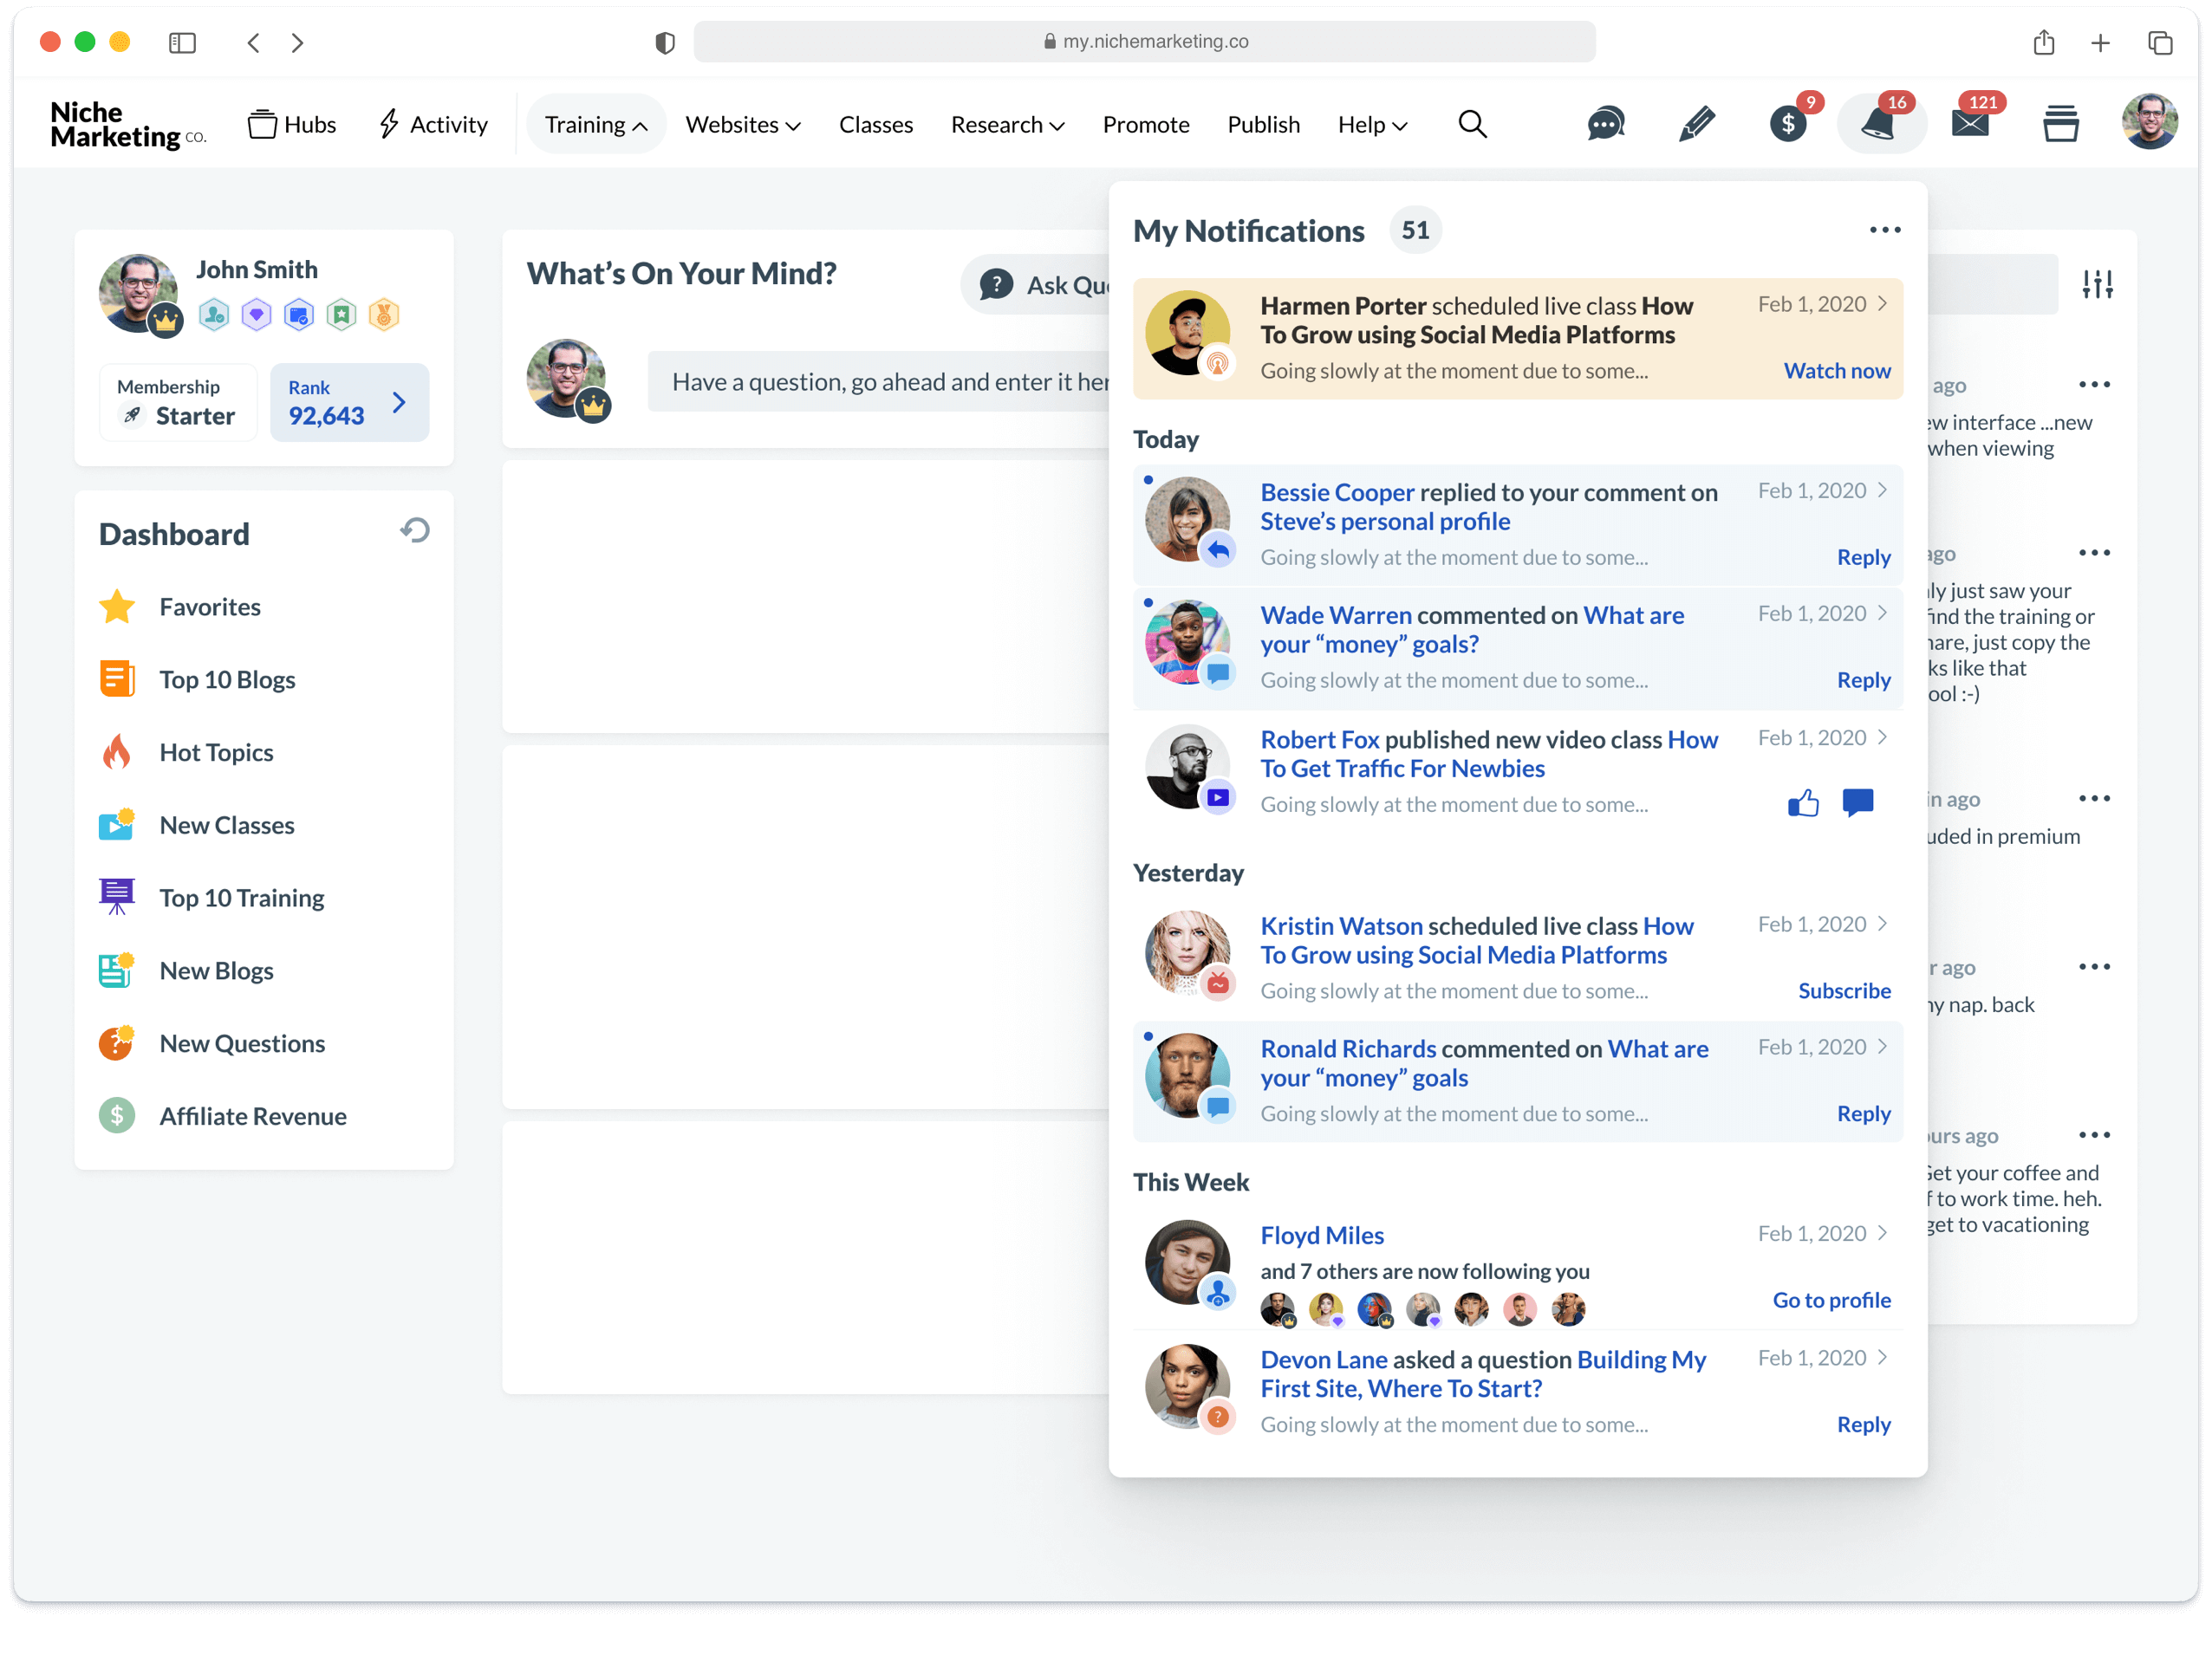The height and width of the screenshot is (1655, 2212).
Task: Click the Hot Topics flame icon
Action: (117, 751)
